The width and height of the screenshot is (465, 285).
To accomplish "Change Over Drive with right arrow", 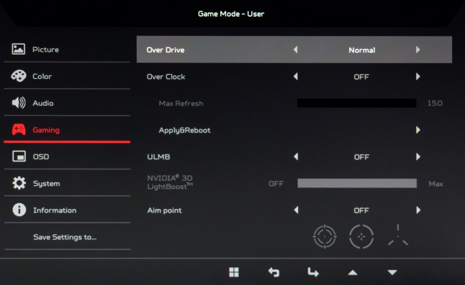I will 418,49.
